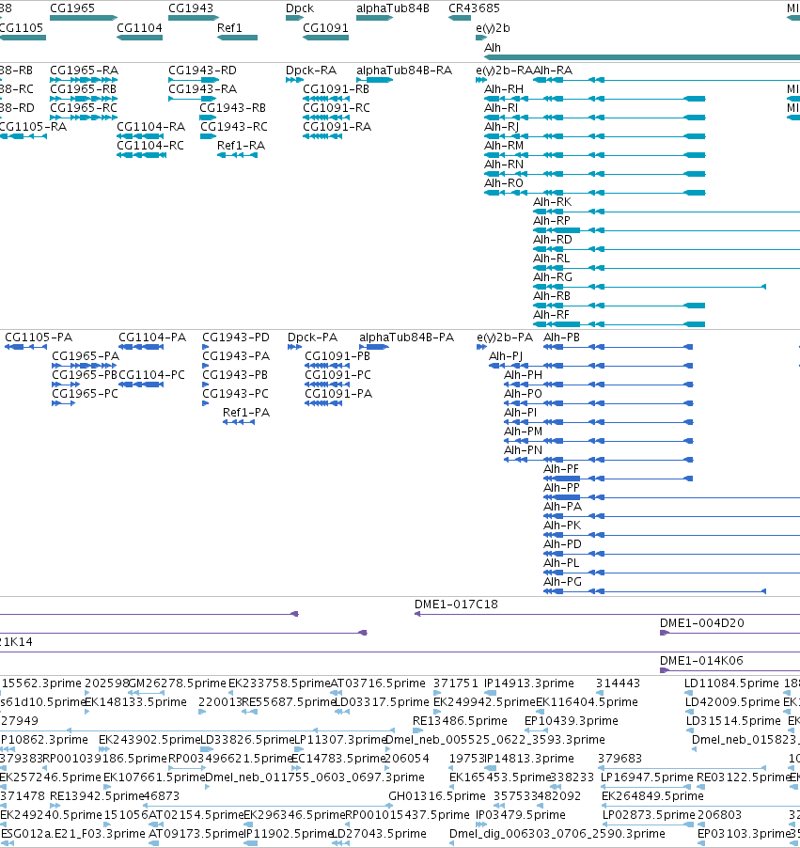Click the CG1965 gene label in top track
800x848 pixels.
point(72,8)
